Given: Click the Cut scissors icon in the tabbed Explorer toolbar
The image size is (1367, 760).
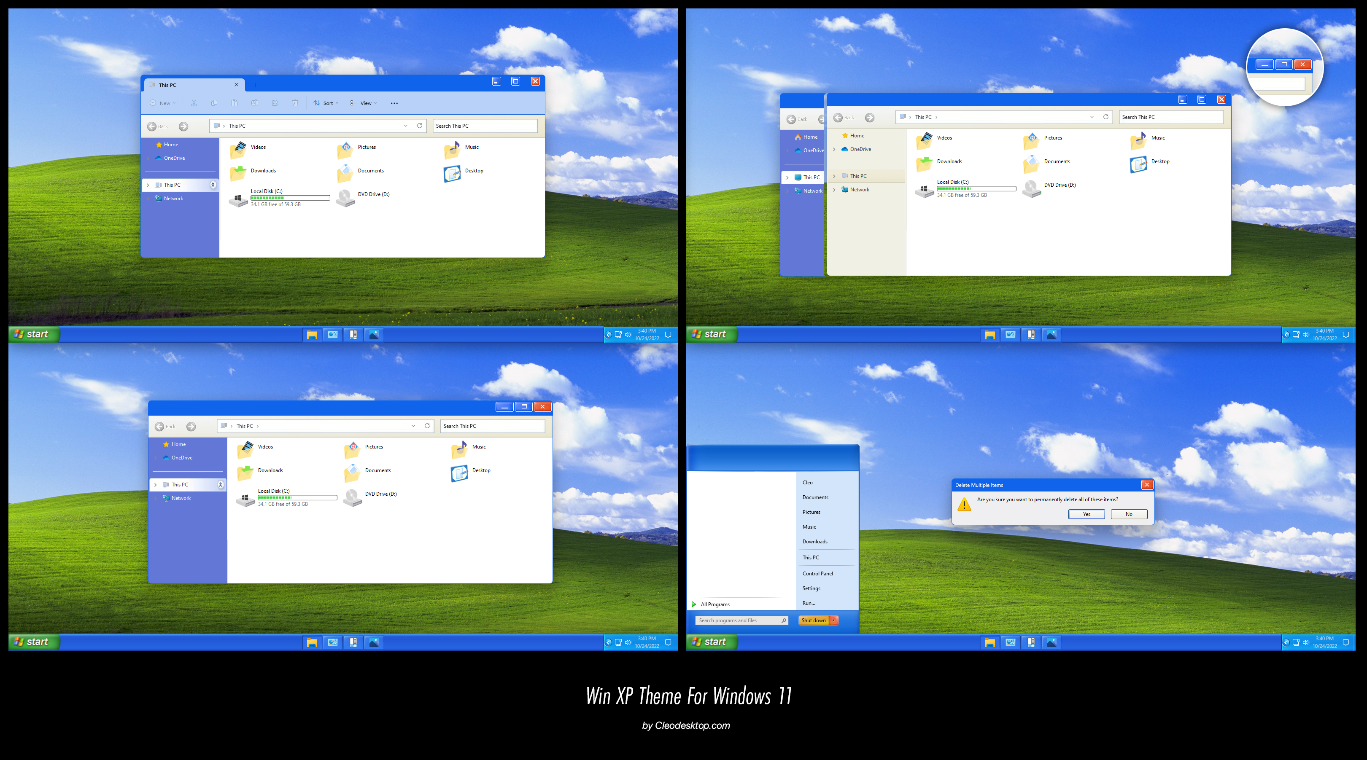Looking at the screenshot, I should pyautogui.click(x=194, y=103).
